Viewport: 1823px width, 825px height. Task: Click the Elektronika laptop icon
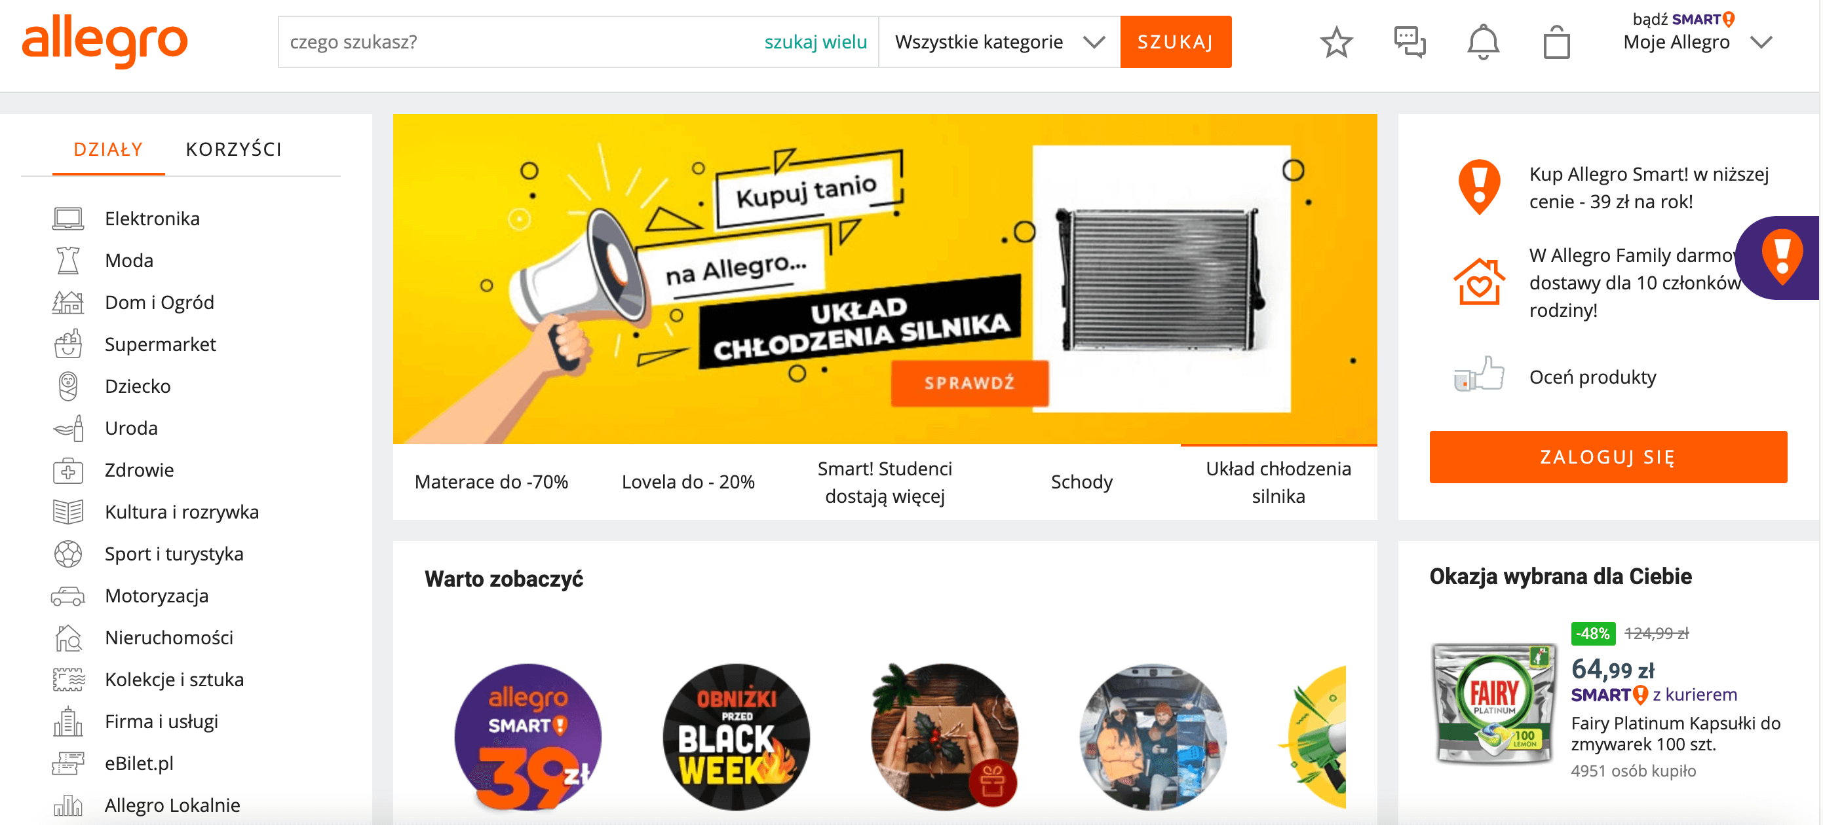click(x=68, y=219)
